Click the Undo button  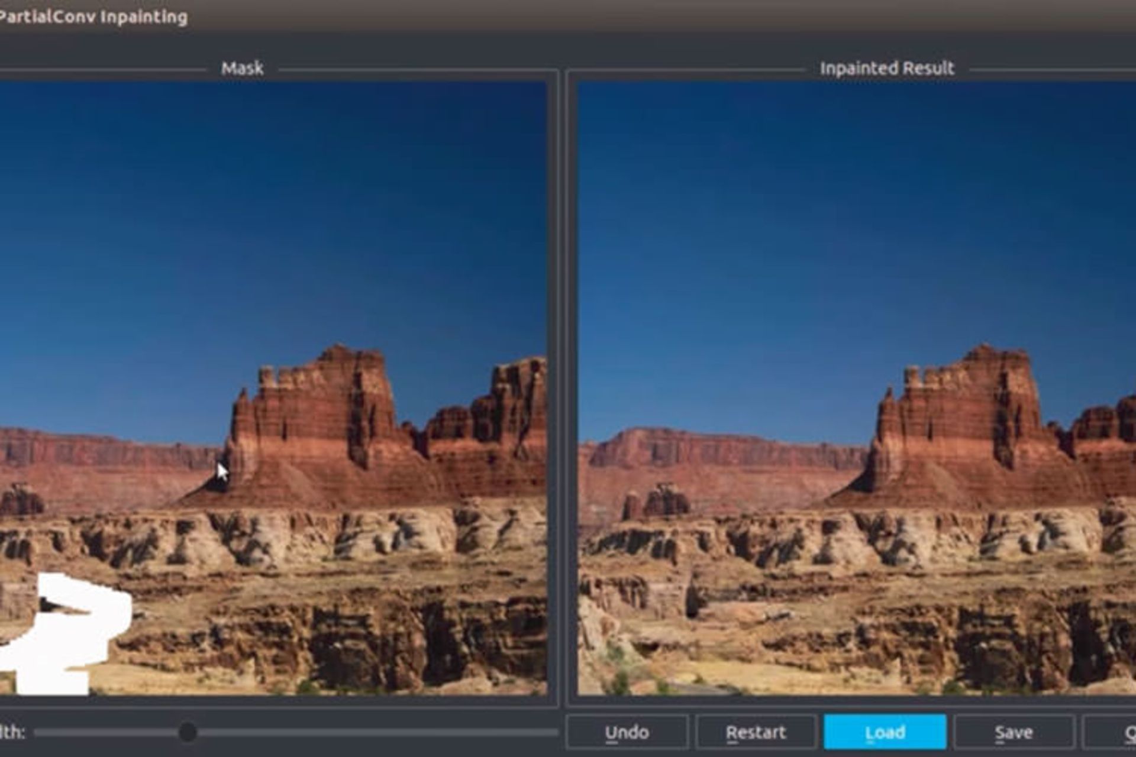coord(627,732)
